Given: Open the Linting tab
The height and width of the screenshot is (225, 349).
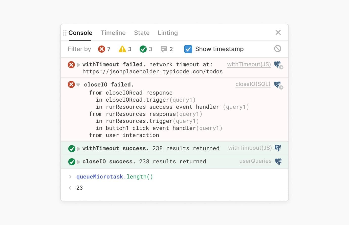Looking at the screenshot, I should point(167,33).
